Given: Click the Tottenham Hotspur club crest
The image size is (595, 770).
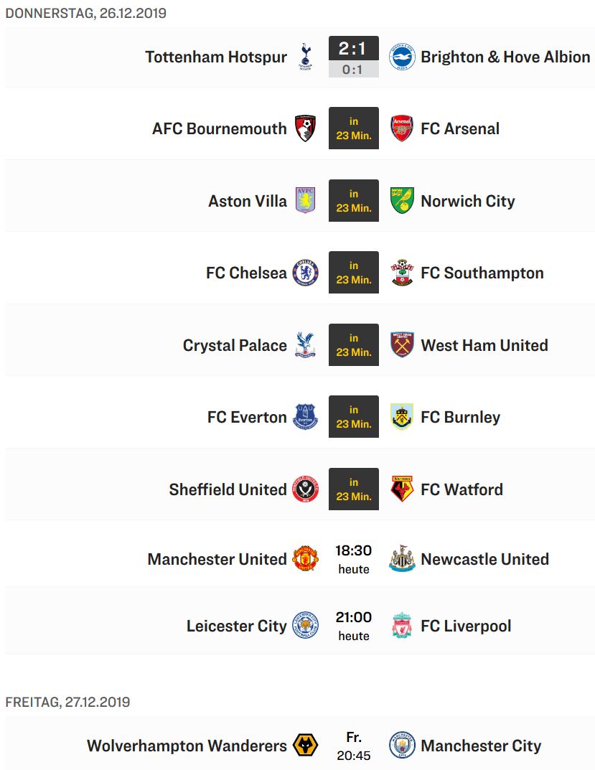Looking at the screenshot, I should pyautogui.click(x=305, y=57).
